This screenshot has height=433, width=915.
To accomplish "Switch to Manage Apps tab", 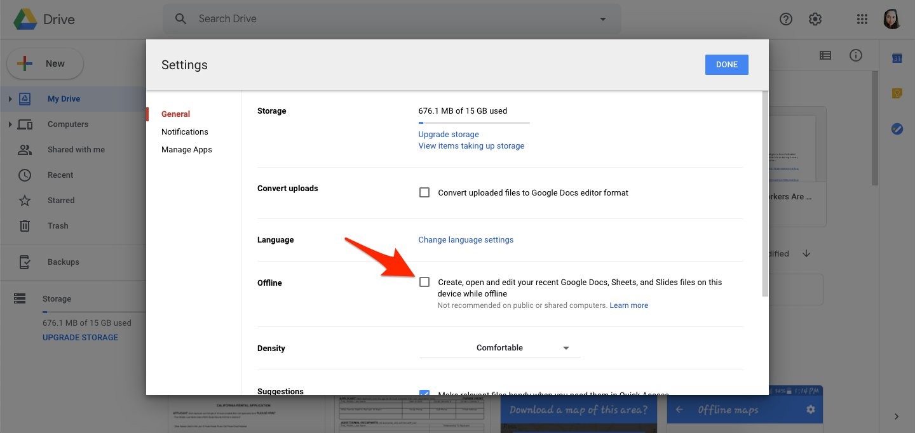I will [187, 150].
